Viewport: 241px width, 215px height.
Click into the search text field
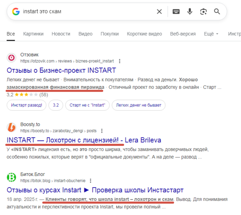[x=86, y=12]
